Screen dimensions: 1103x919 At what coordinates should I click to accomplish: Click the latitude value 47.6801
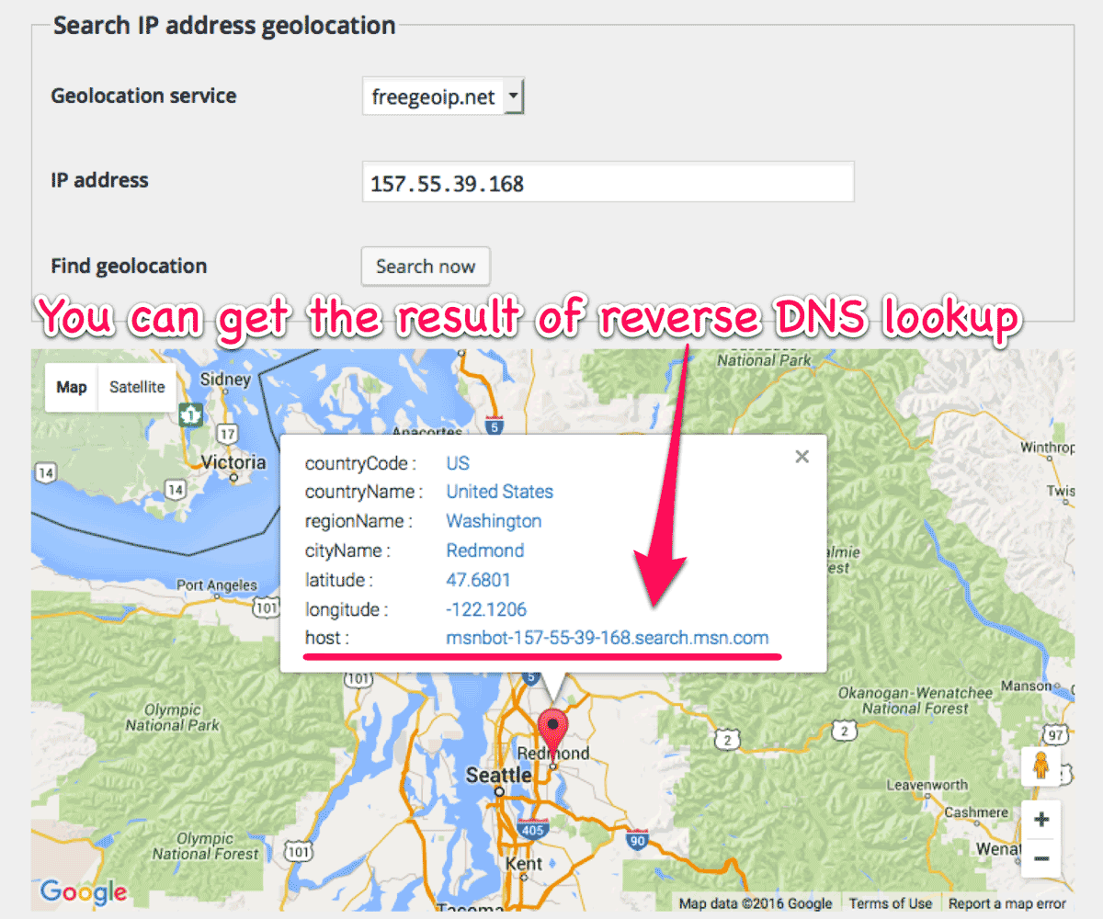coord(478,580)
